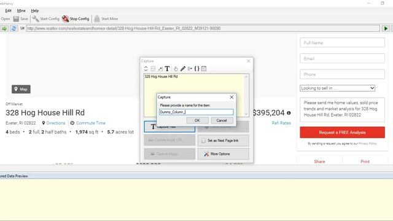Click the large T text icon in Capture toolbar
Image resolution: width=393 pixels, height=221 pixels.
pyautogui.click(x=167, y=69)
